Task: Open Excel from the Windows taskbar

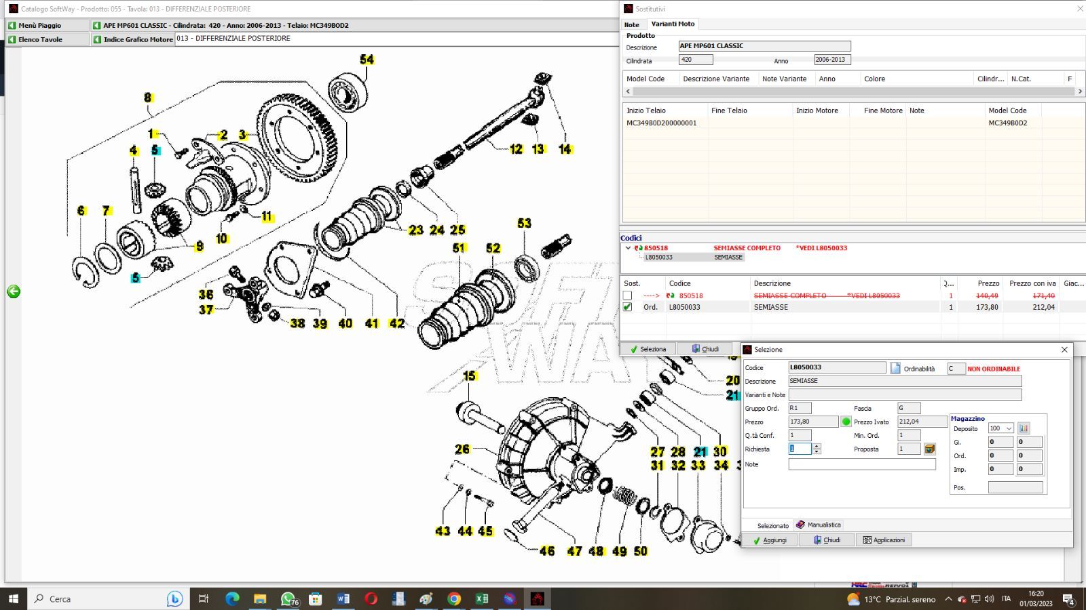Action: 482,598
